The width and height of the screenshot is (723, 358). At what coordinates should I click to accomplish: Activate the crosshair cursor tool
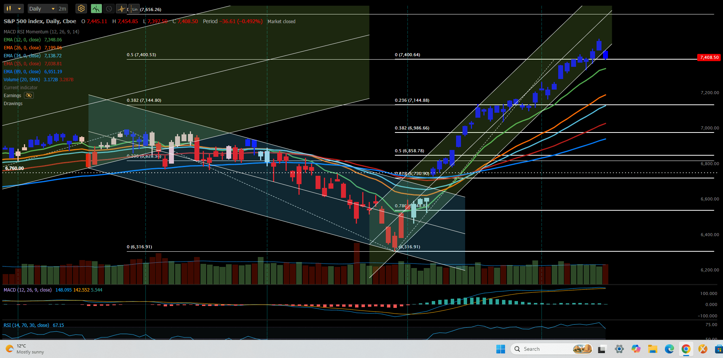(x=121, y=8)
